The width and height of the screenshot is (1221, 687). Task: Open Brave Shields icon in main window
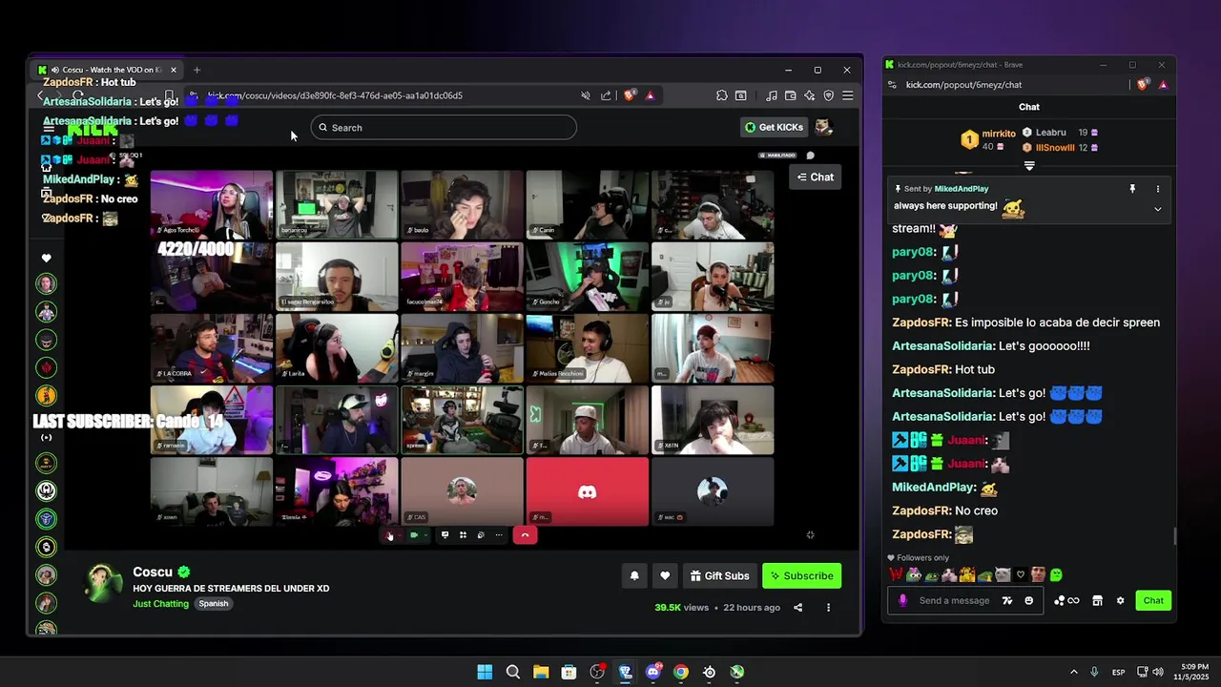(x=630, y=95)
